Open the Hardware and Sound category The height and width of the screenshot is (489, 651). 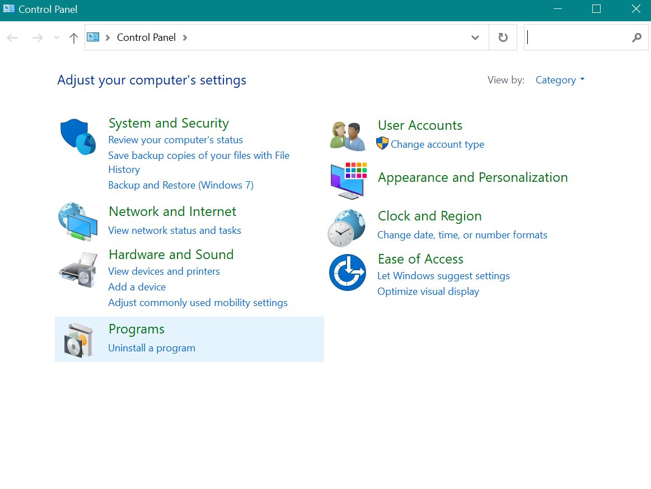point(171,254)
